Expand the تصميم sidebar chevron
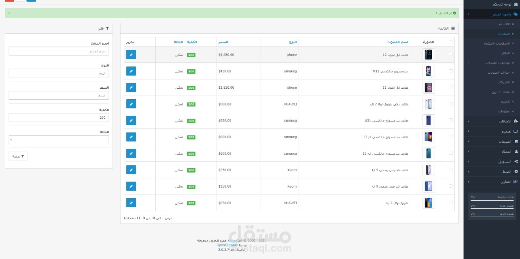The image size is (520, 259). 468,131
